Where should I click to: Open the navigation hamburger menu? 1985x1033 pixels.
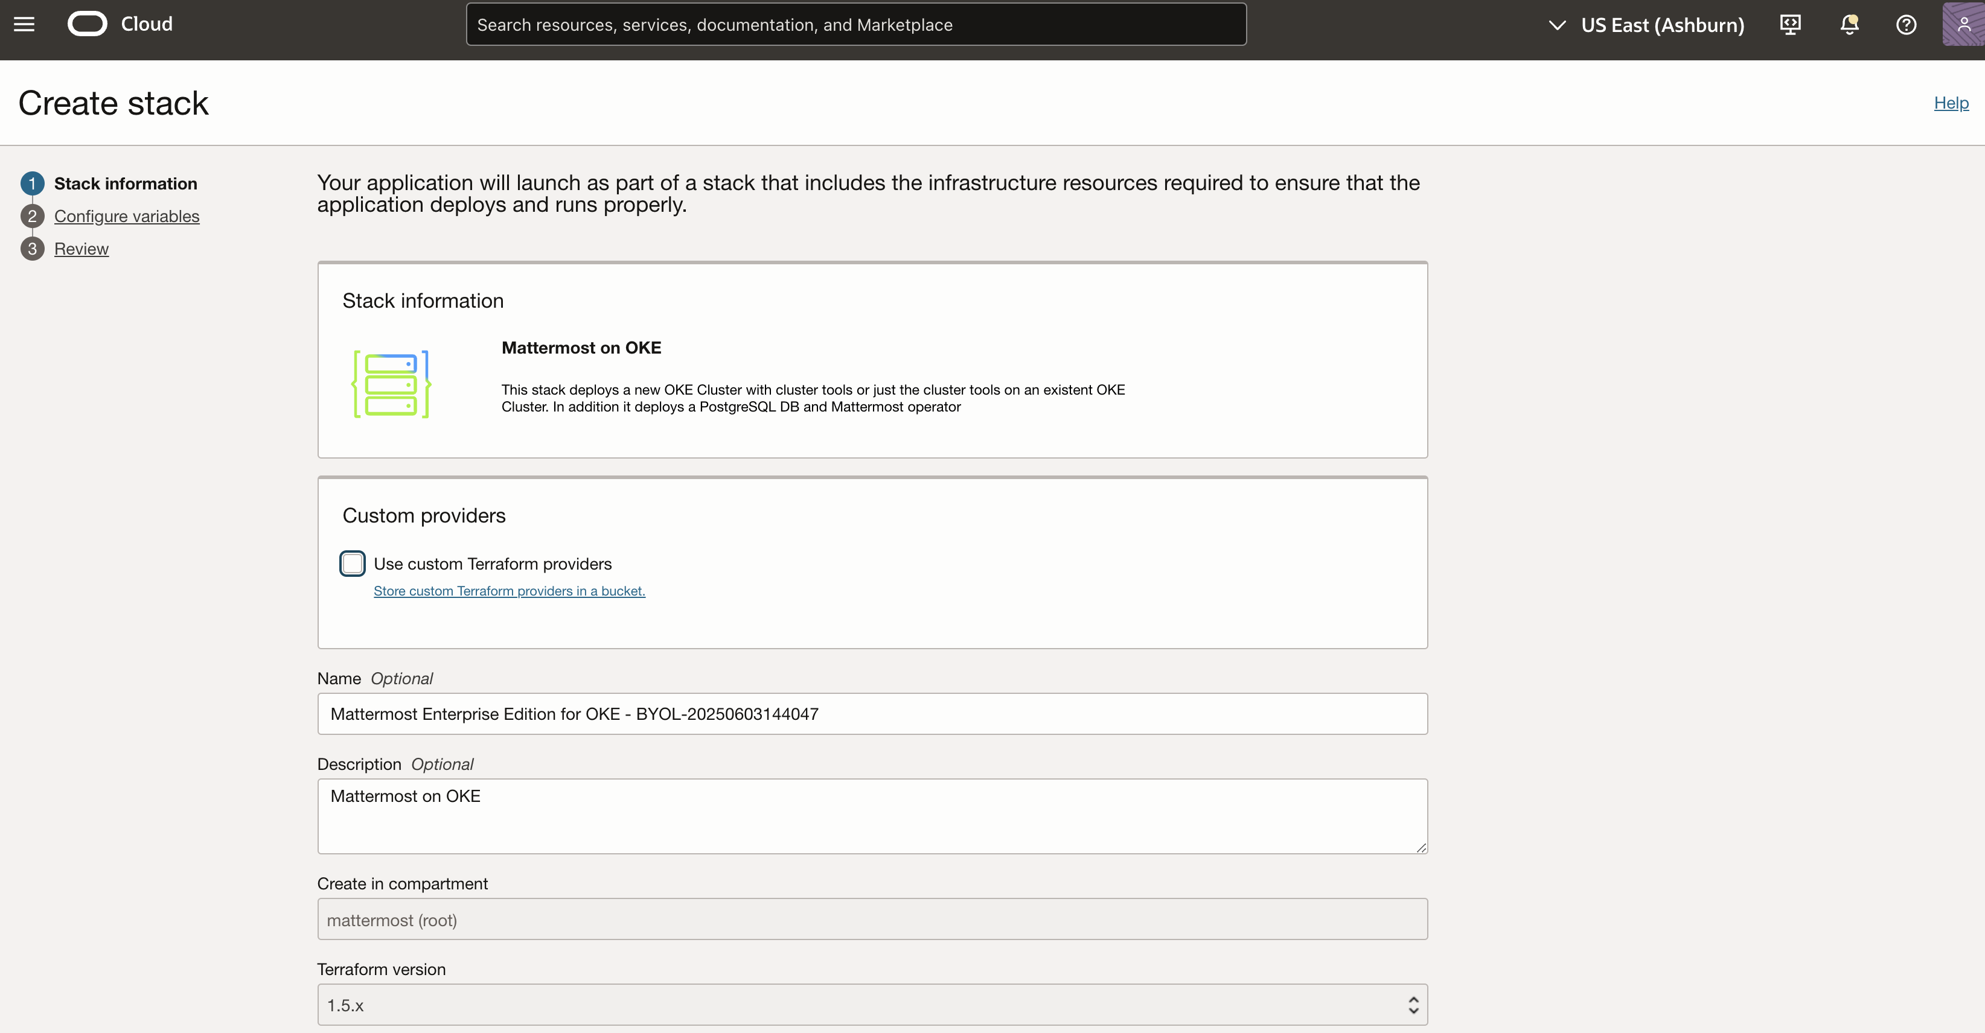[24, 24]
